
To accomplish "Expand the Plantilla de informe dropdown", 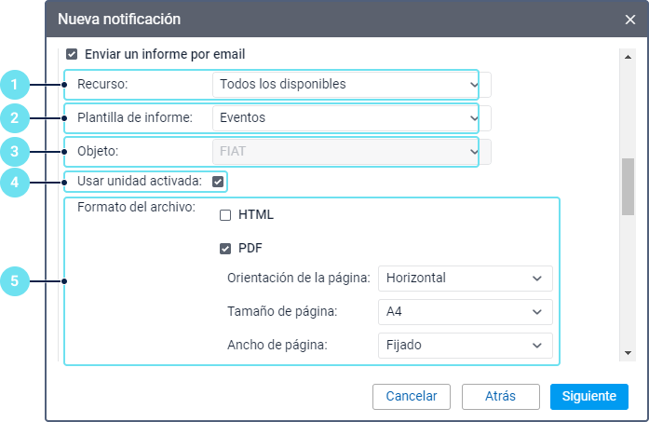I will (x=345, y=118).
